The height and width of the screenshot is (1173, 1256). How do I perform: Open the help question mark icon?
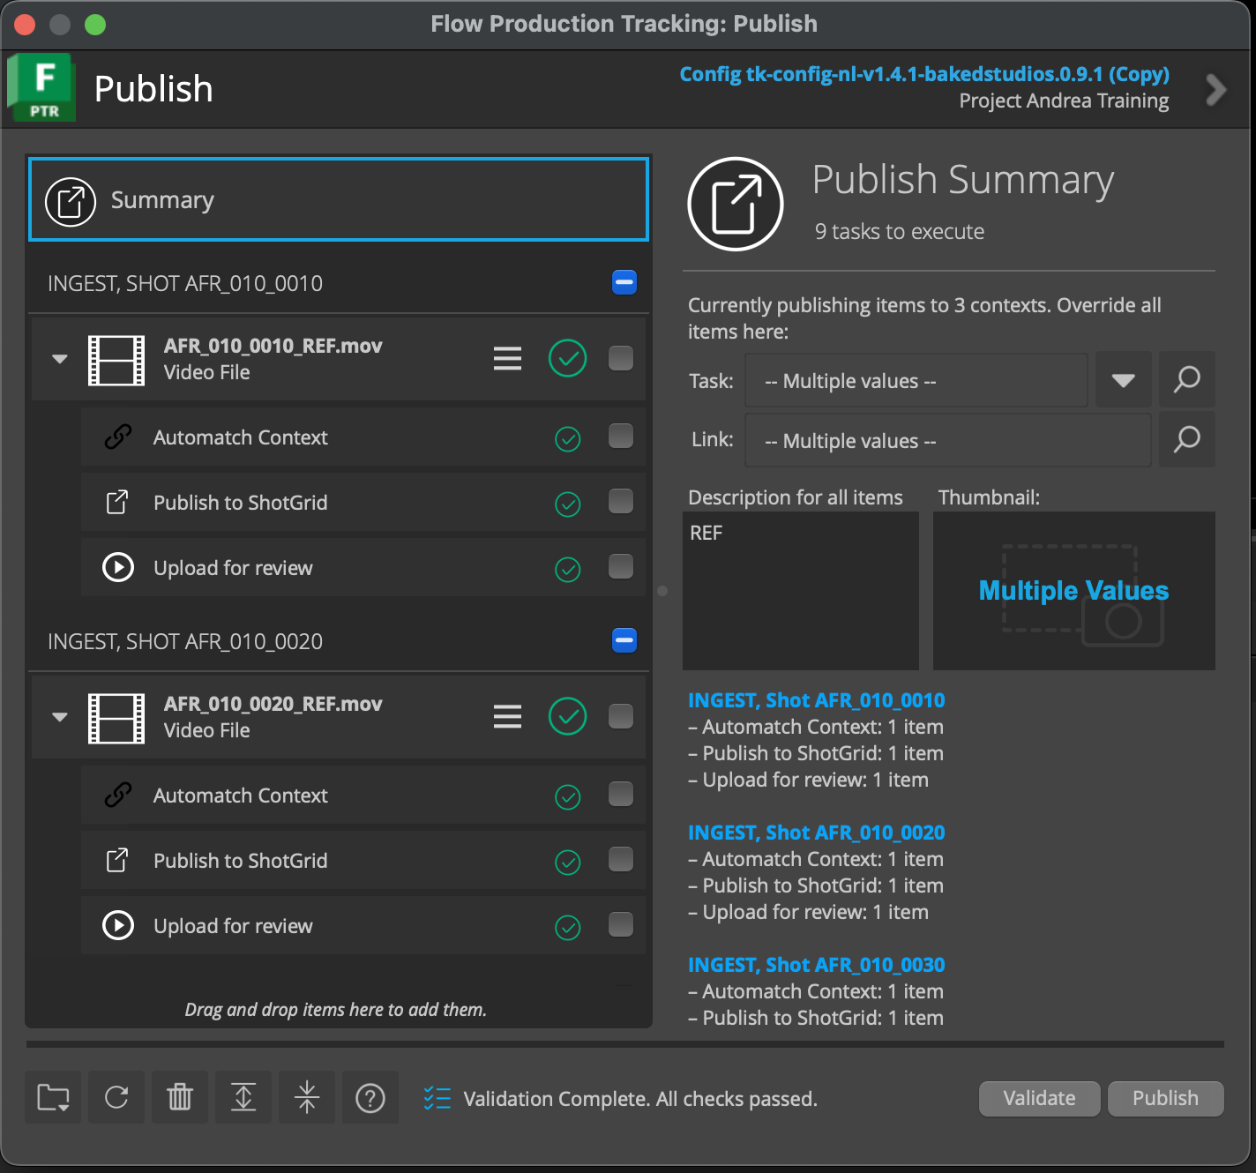click(x=370, y=1098)
